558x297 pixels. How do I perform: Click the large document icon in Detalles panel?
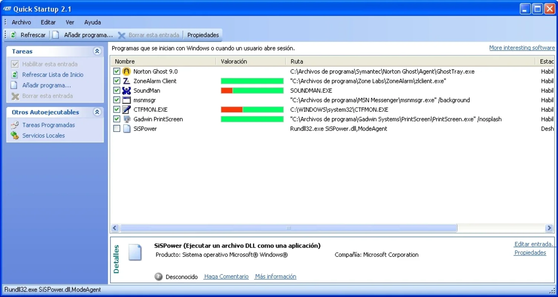click(135, 252)
